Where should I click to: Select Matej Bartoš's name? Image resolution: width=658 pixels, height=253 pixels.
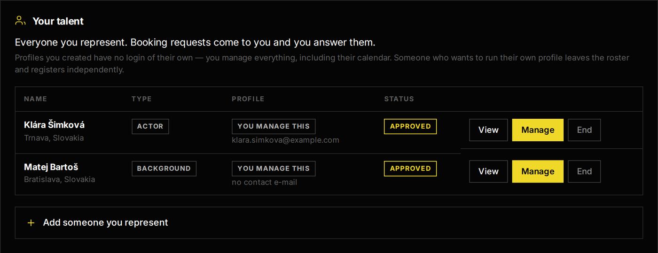point(52,167)
